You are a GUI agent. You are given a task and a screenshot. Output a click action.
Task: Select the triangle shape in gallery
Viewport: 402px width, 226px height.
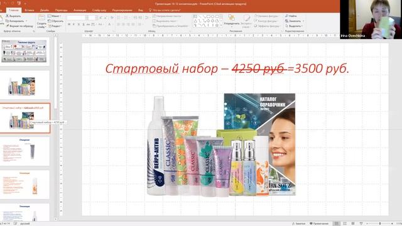click(x=195, y=21)
